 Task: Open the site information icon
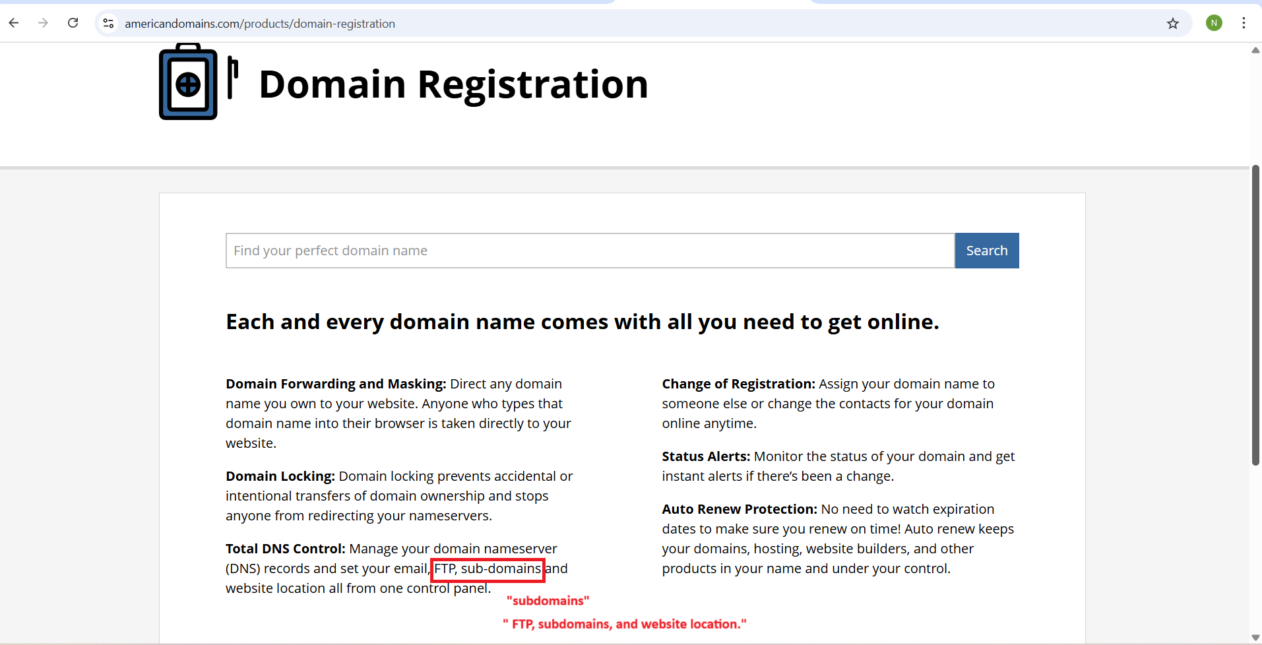point(108,24)
